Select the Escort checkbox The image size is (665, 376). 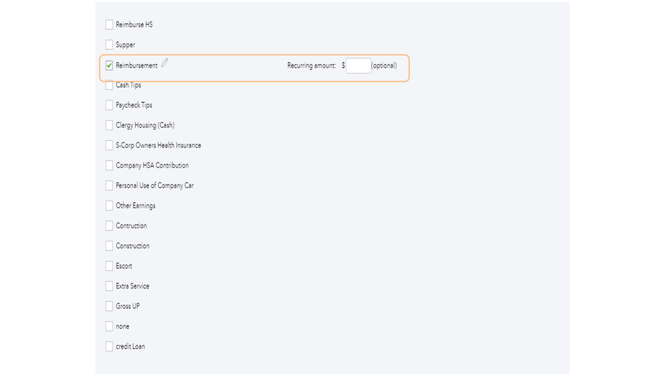click(109, 266)
